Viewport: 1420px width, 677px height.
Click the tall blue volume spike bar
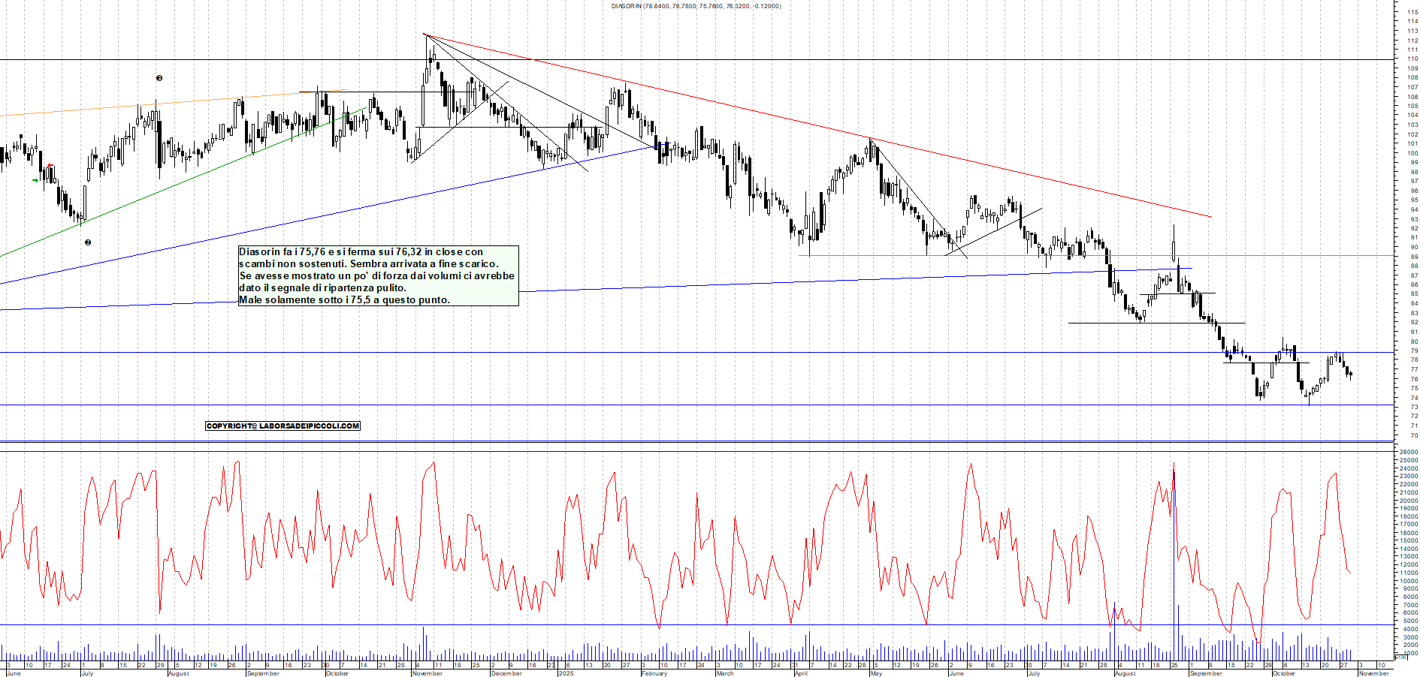pyautogui.click(x=1174, y=555)
